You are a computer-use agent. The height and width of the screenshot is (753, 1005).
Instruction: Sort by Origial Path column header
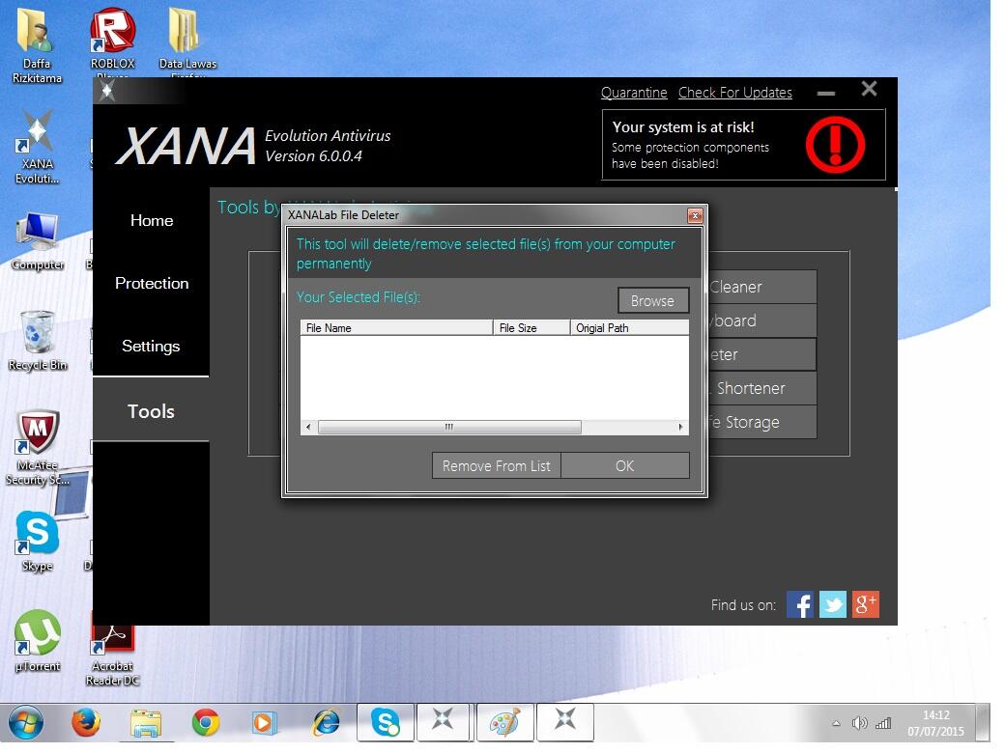coord(629,328)
